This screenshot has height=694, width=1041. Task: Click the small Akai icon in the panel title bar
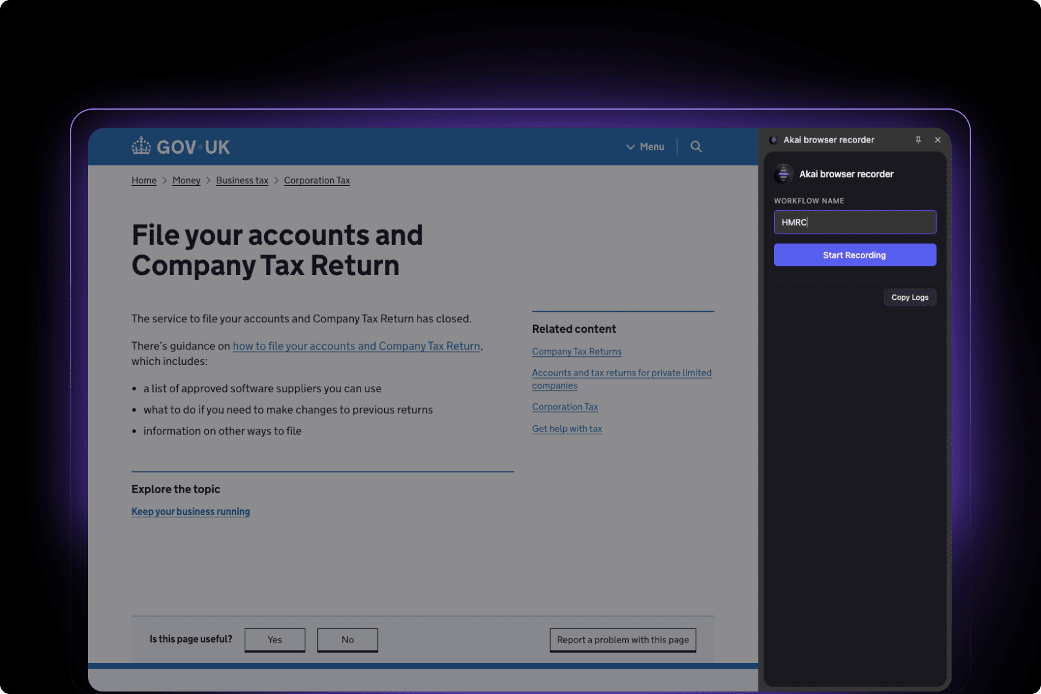tap(773, 140)
